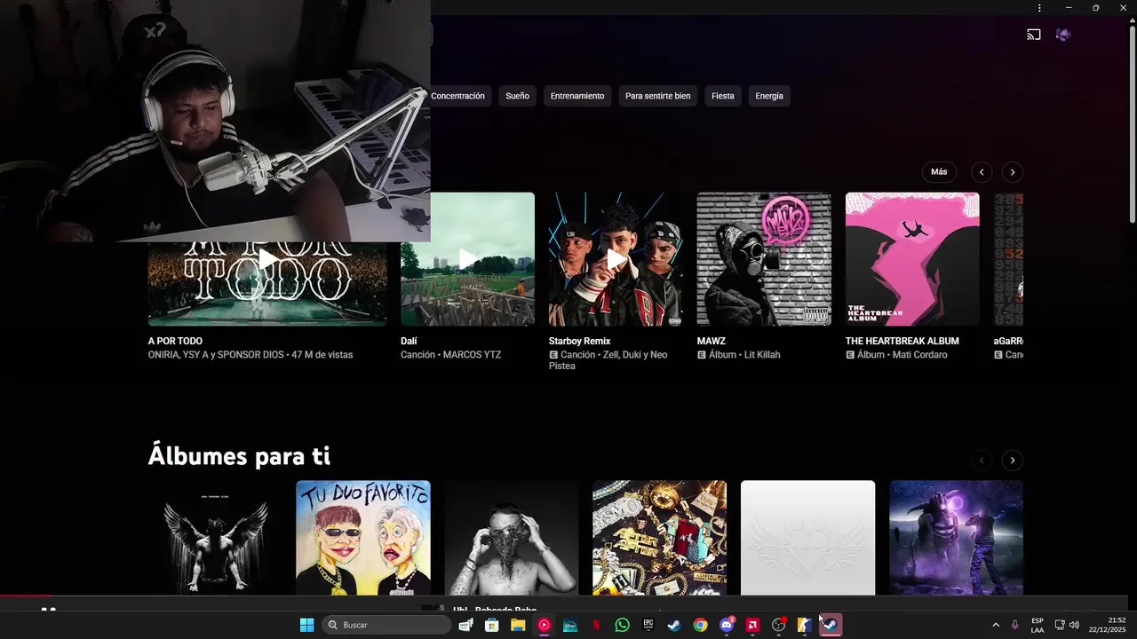Select the Energía mood chip

769,96
